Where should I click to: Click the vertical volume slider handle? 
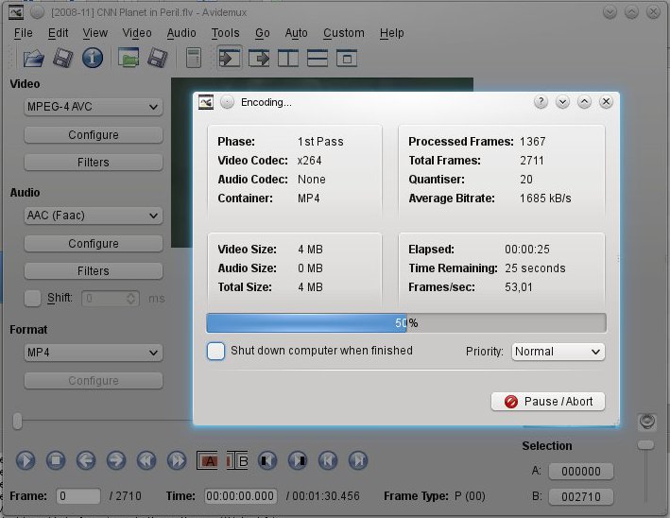[x=645, y=445]
